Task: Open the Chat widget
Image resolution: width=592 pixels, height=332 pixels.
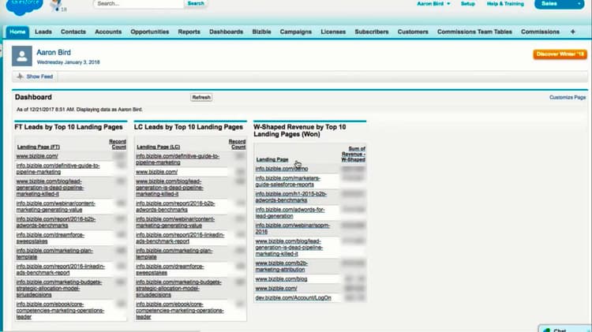Action: click(564, 329)
